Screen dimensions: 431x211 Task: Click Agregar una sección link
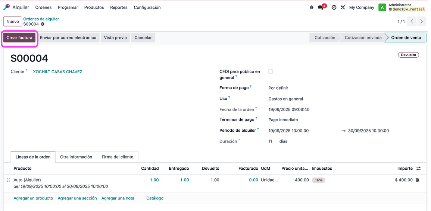click(77, 198)
